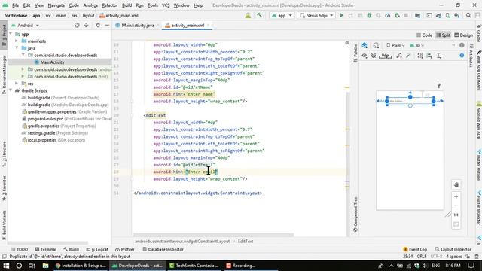Switch to the MainActivity.java tab
The width and height of the screenshot is (482, 271).
click(x=137, y=25)
